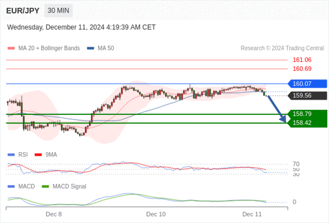Click the Dec 10 date axis label
This screenshot has height=223, width=329.
(x=156, y=214)
